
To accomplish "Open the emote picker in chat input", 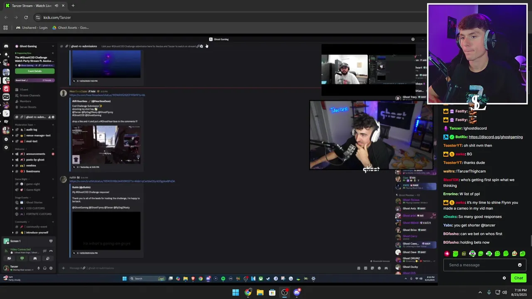I will [520, 265].
